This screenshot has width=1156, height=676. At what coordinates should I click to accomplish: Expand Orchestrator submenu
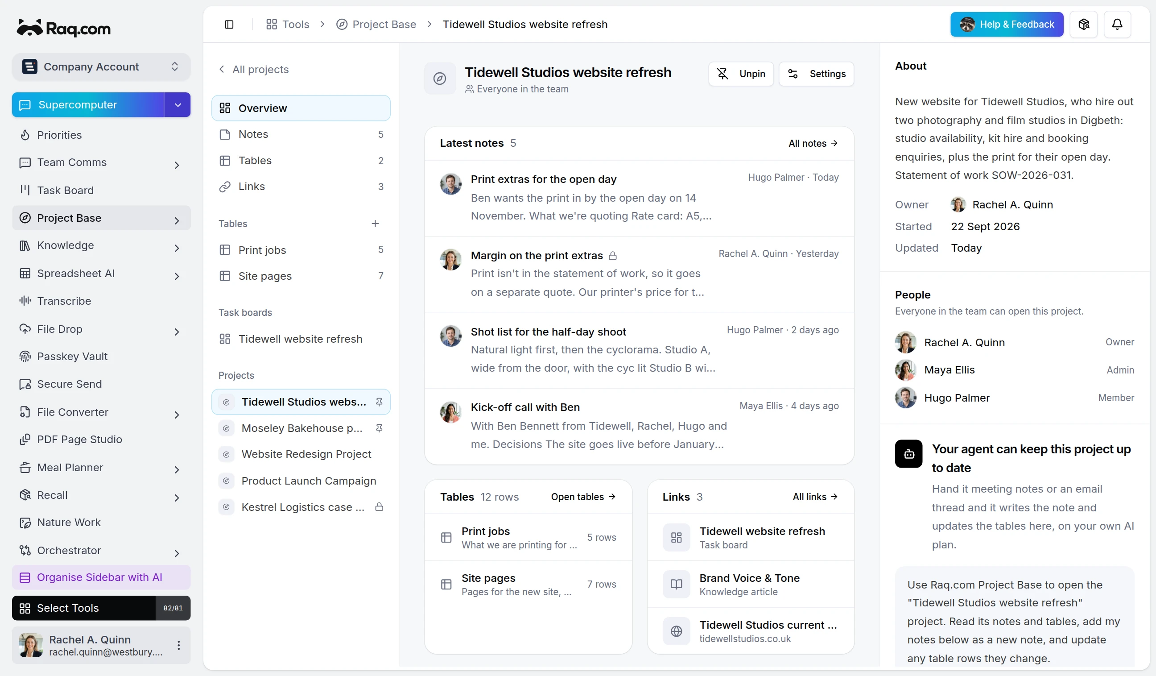(x=177, y=553)
